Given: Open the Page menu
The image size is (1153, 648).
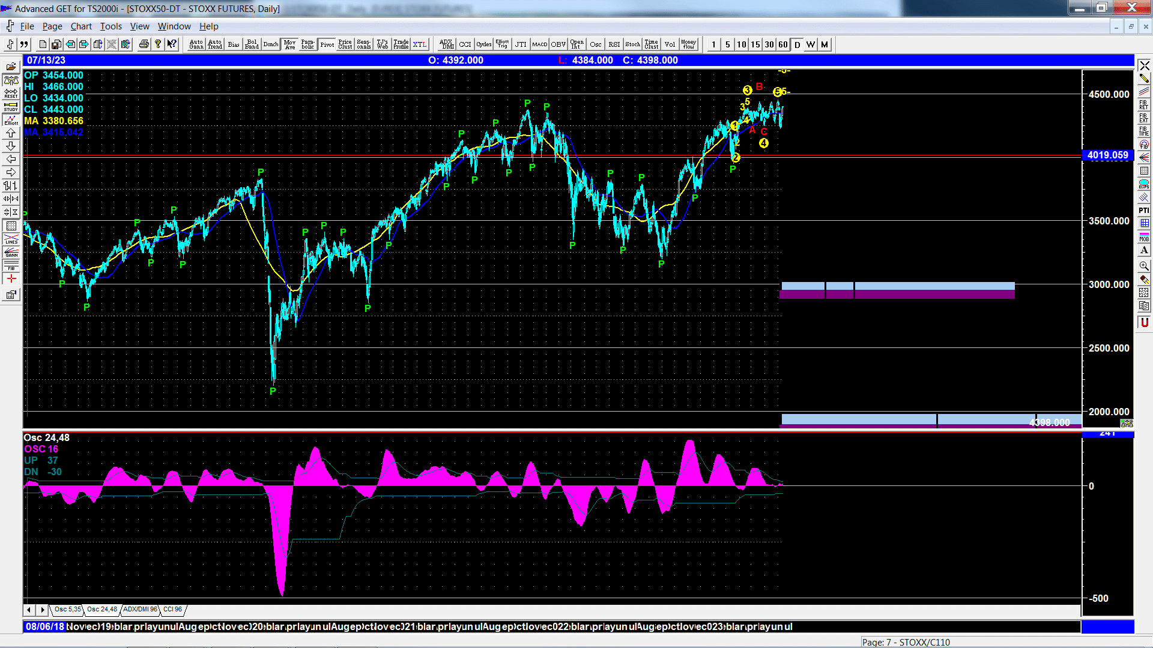Looking at the screenshot, I should (x=52, y=26).
